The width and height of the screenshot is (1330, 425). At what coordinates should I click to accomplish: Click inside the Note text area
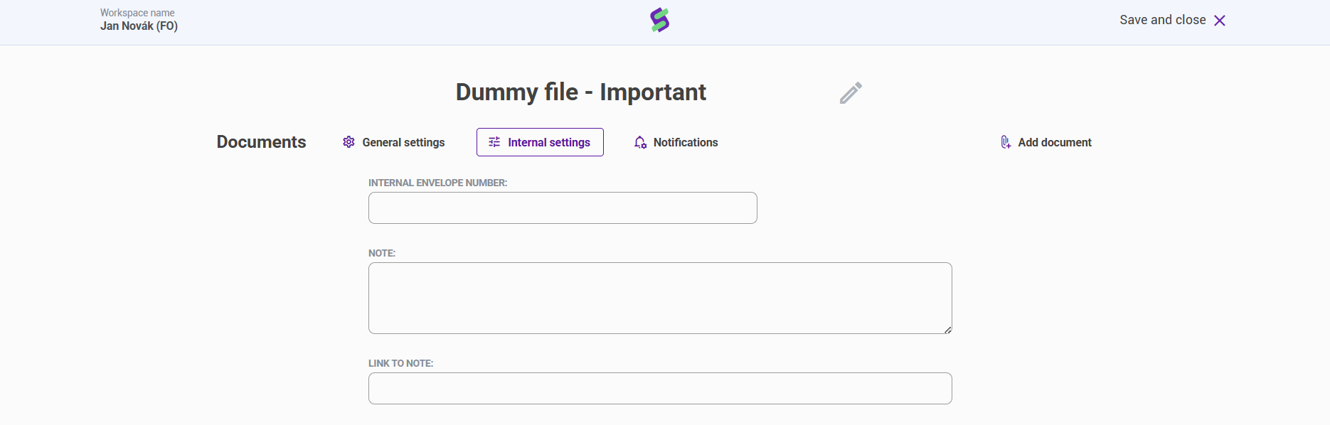point(660,298)
